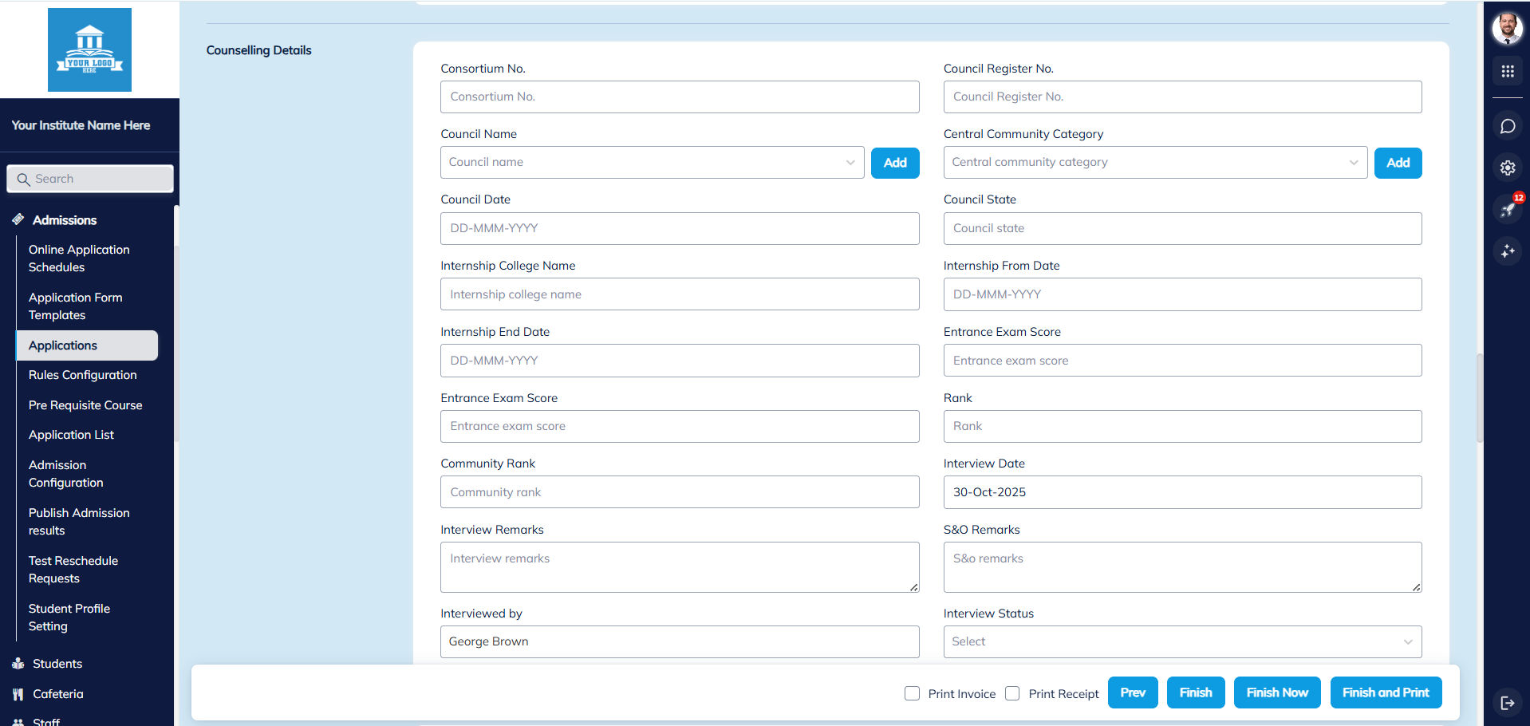Open the user profile avatar

(x=1507, y=29)
